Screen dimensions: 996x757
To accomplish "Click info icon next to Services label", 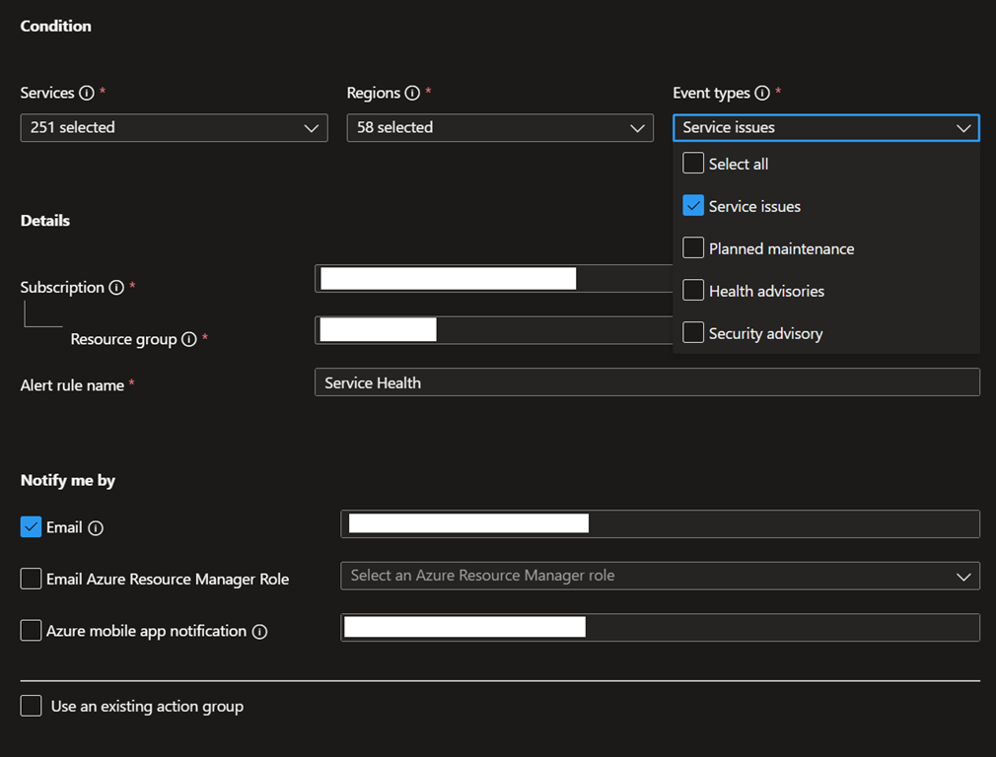I will coord(86,94).
